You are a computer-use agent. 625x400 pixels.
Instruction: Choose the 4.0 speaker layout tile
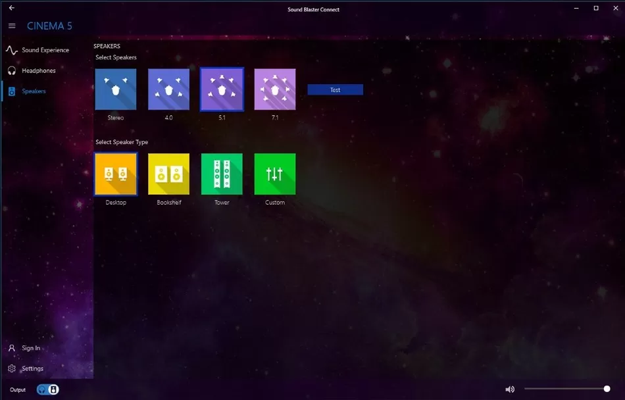tap(168, 89)
